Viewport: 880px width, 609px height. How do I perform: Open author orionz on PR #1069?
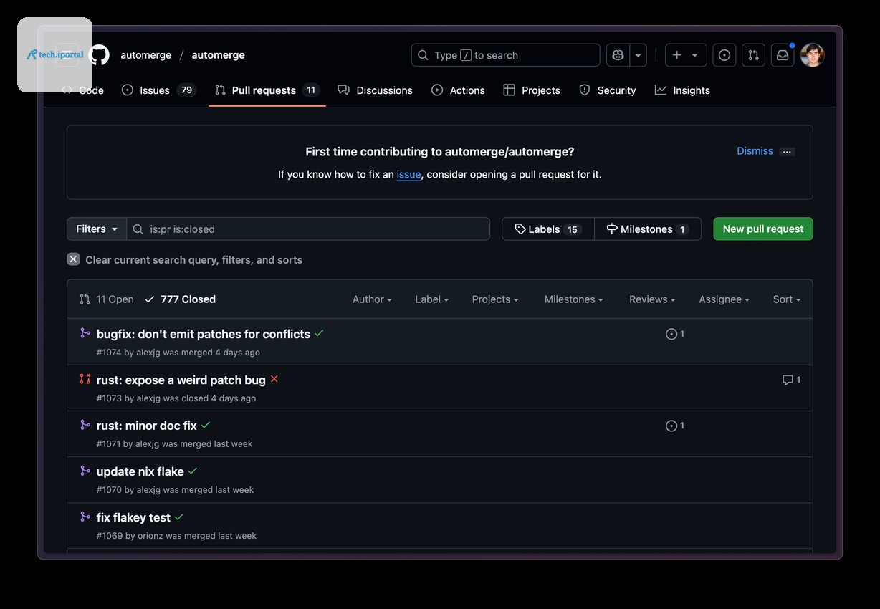point(150,536)
